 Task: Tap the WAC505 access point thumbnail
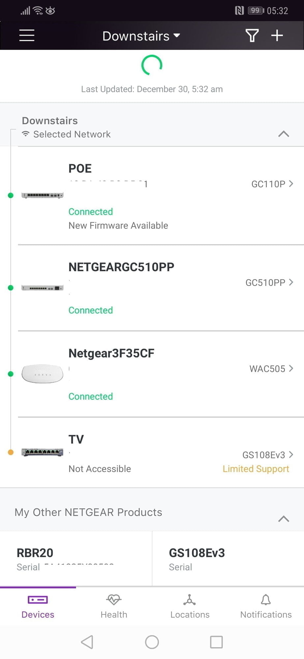tap(42, 374)
